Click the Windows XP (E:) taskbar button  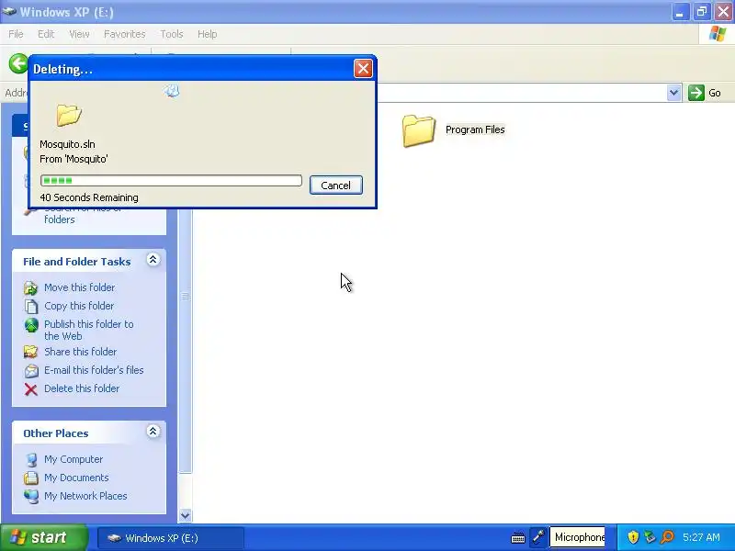point(171,538)
